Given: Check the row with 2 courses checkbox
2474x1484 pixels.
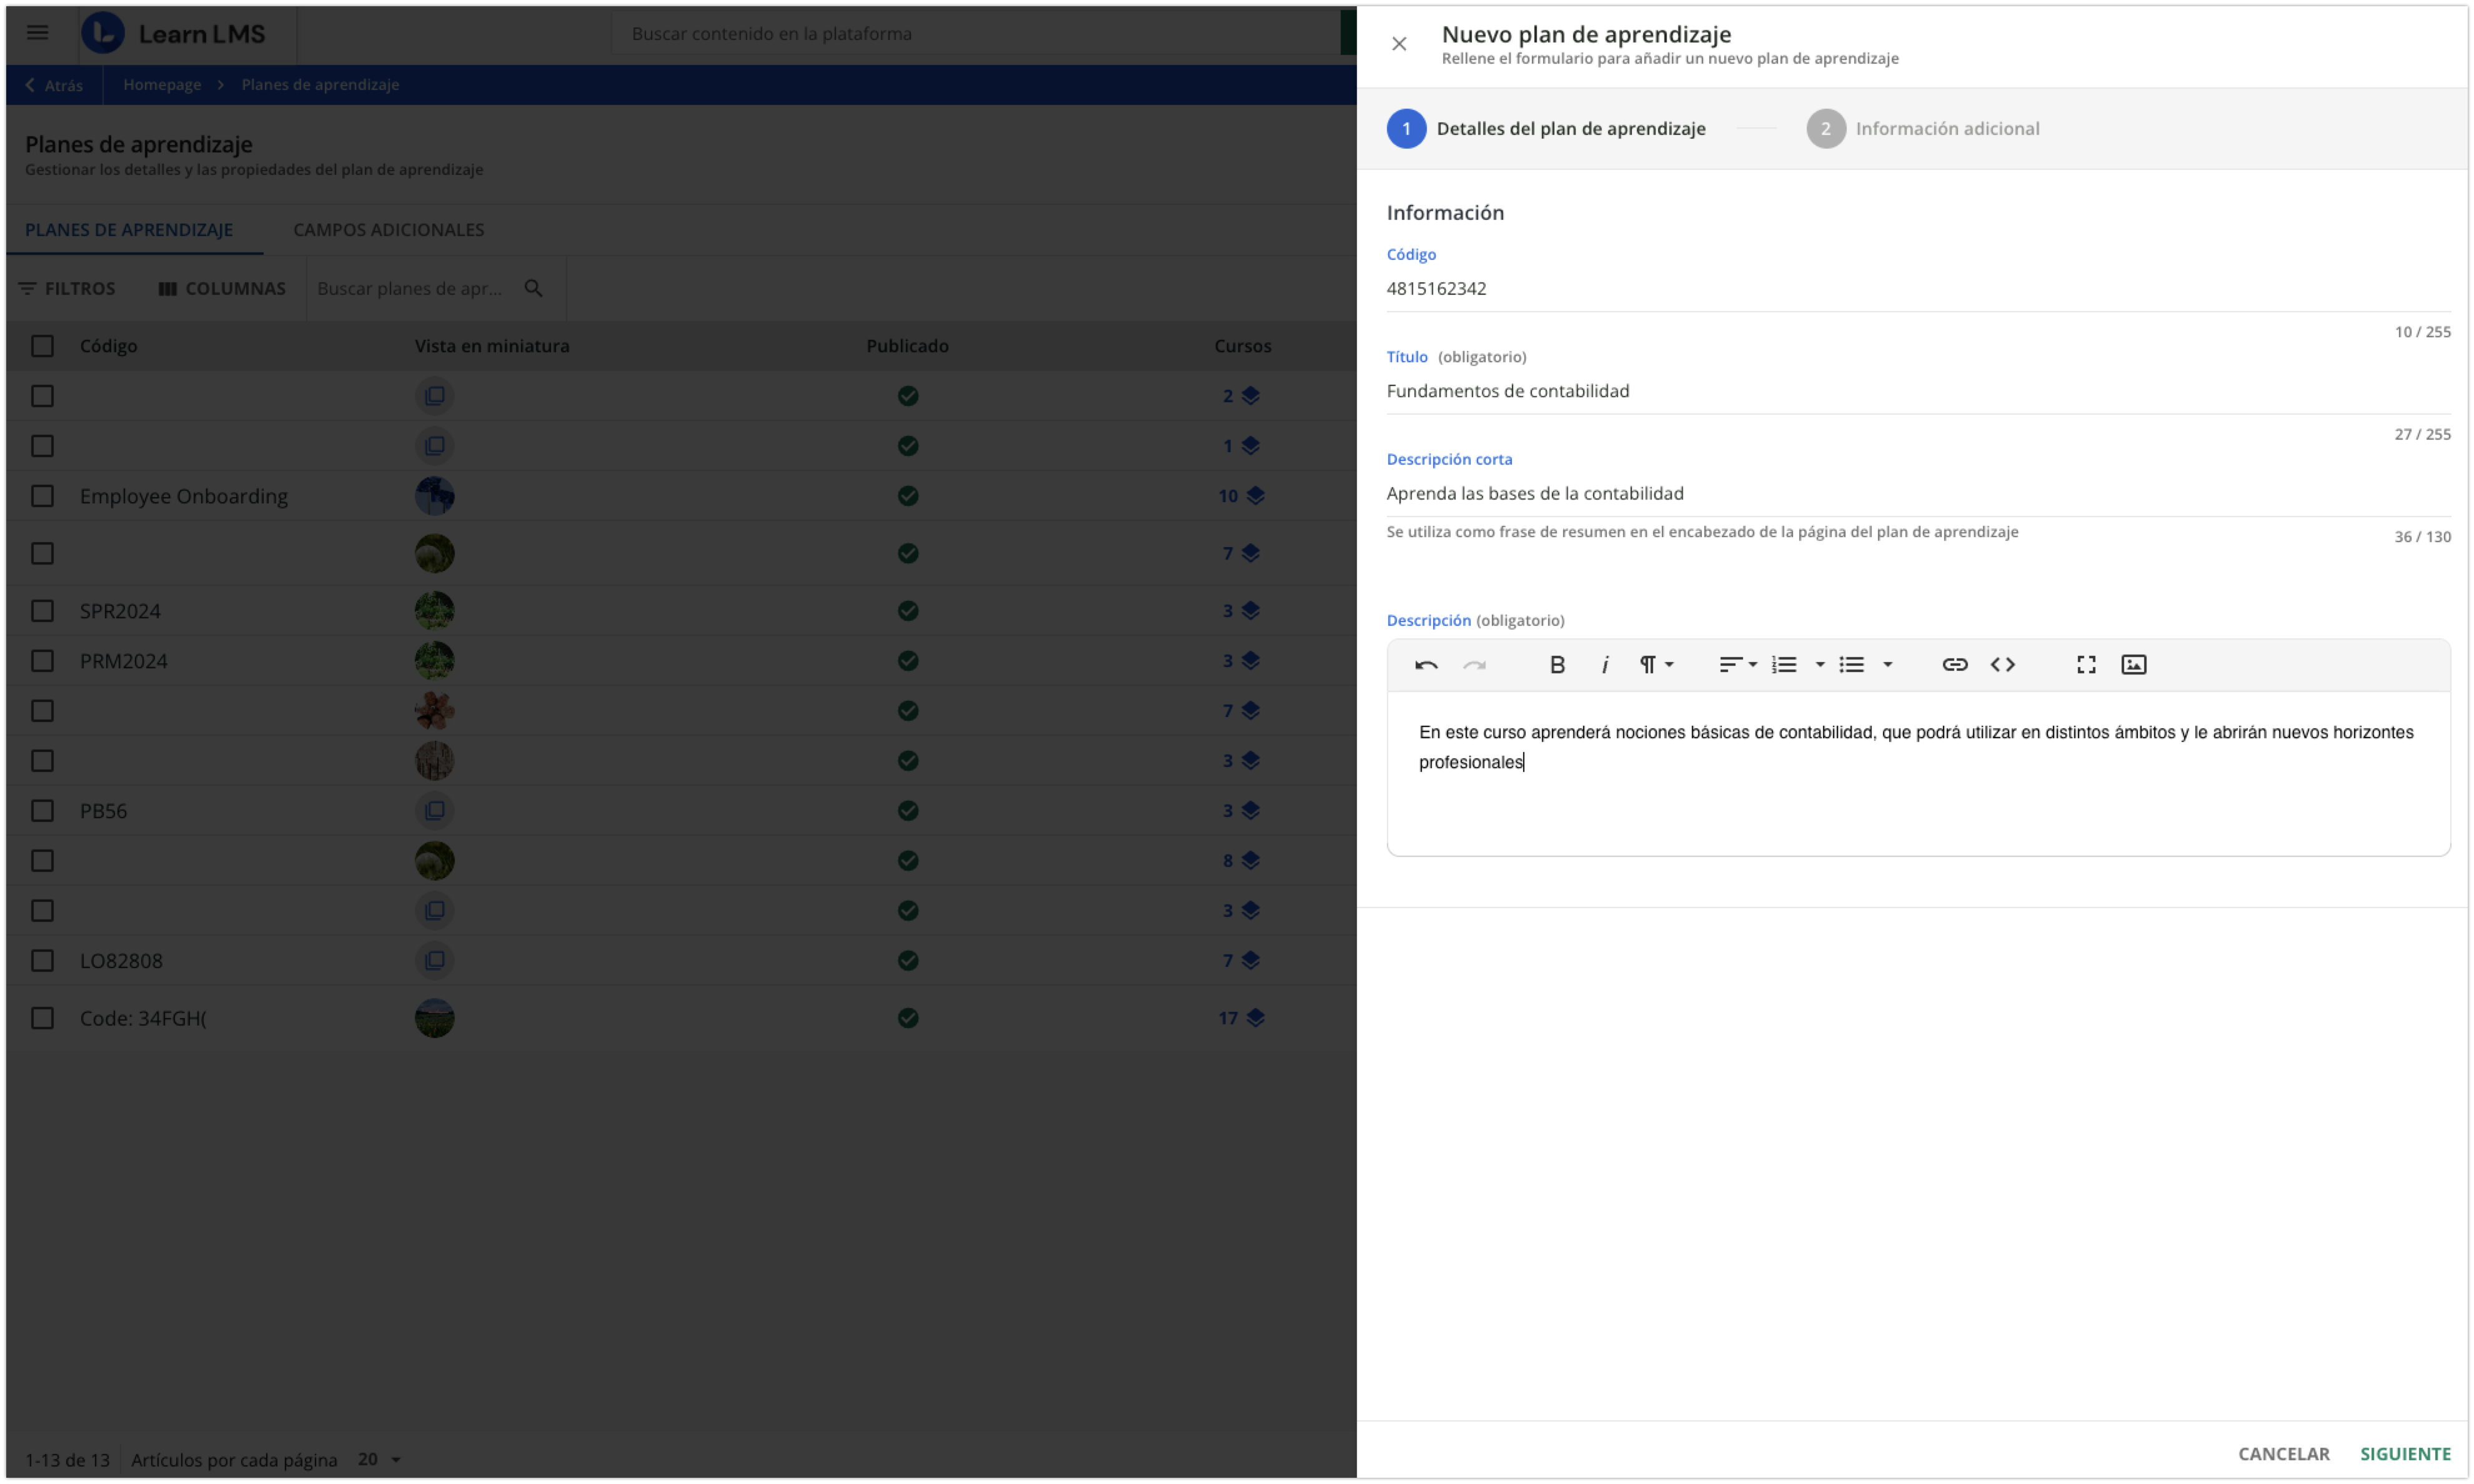Looking at the screenshot, I should pos(42,396).
